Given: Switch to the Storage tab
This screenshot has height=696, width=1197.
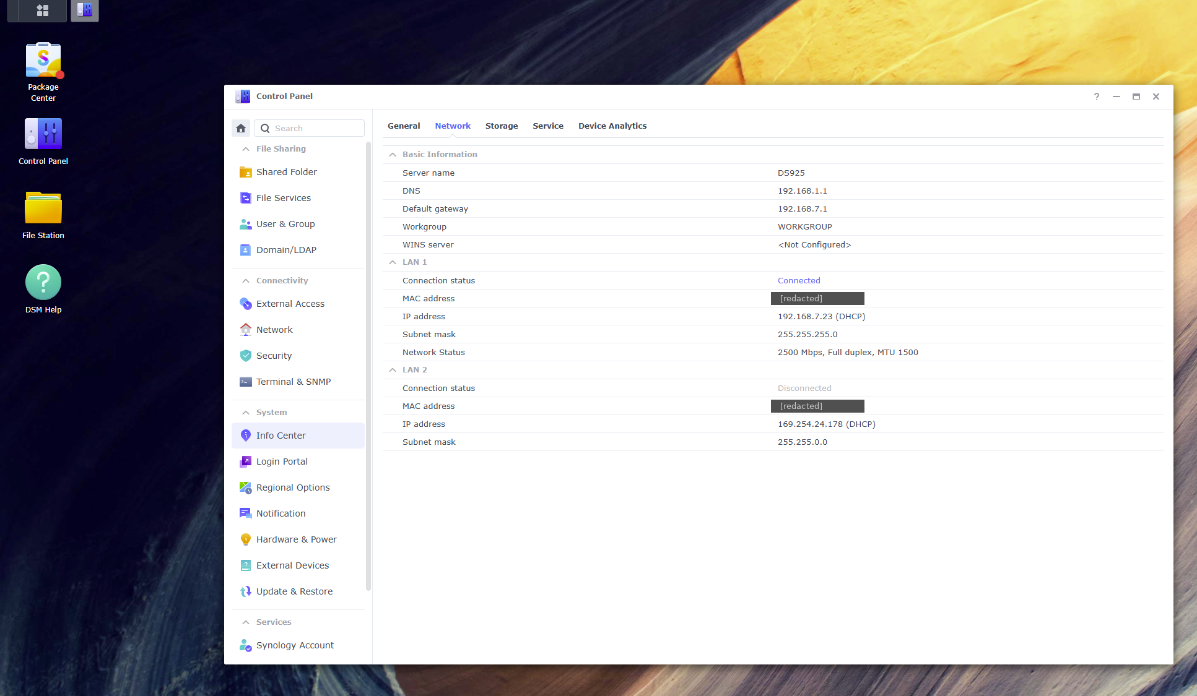Looking at the screenshot, I should 502,126.
